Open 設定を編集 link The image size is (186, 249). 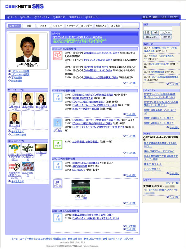[x=17, y=81]
